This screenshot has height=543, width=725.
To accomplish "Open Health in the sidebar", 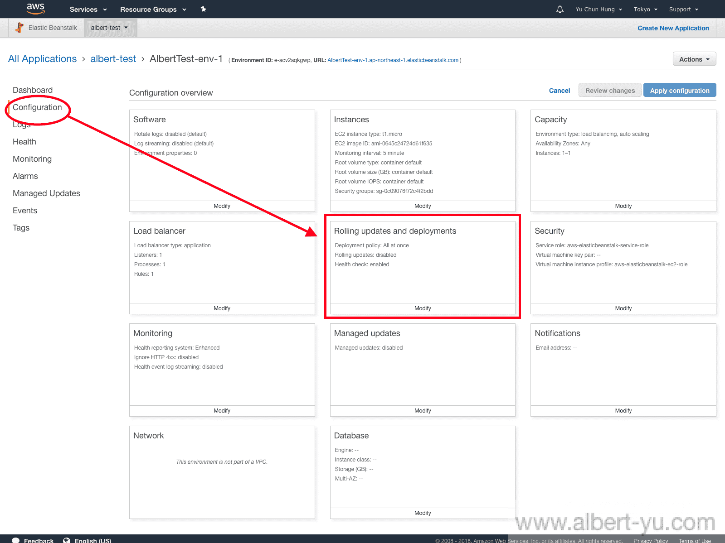I will pos(24,142).
